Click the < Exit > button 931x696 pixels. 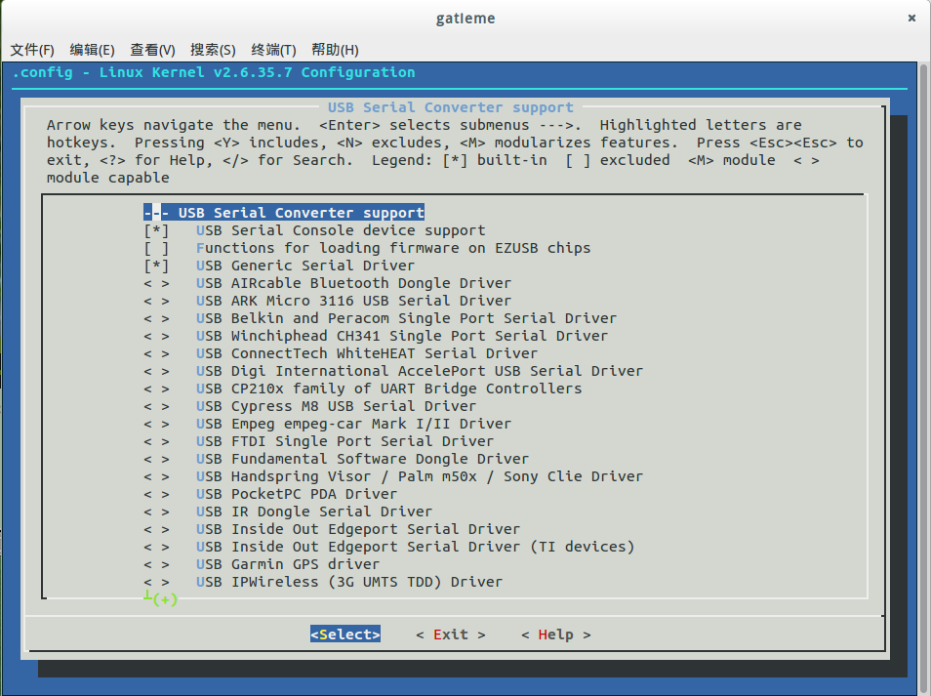click(x=451, y=635)
